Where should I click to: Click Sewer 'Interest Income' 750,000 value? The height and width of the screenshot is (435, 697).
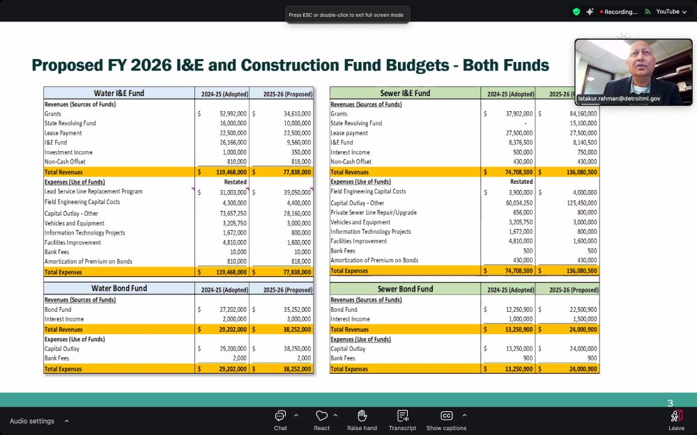[x=587, y=152]
